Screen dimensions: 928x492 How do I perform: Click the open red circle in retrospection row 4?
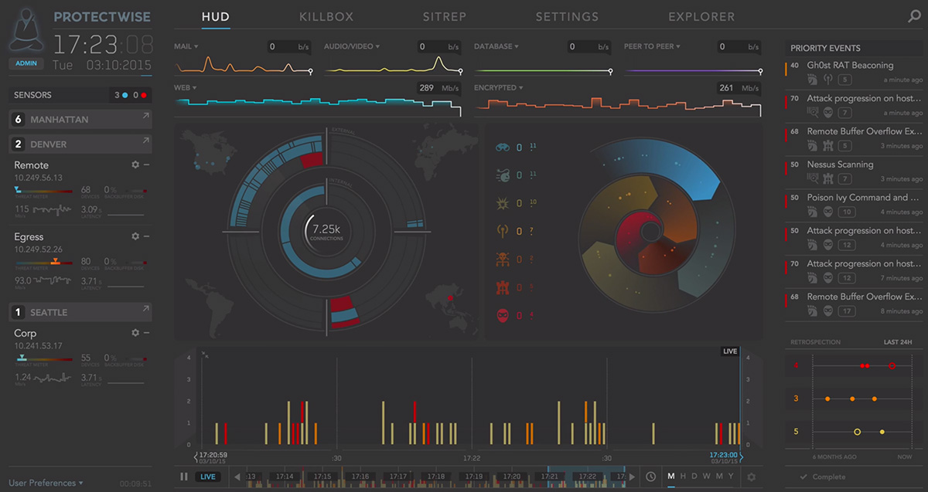(x=892, y=365)
